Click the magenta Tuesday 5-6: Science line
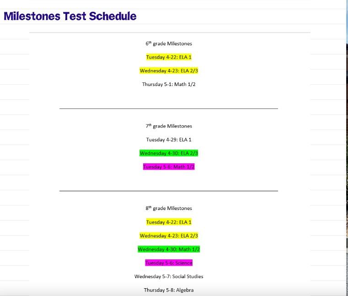Screen dimensions: 348x296 click(169, 263)
